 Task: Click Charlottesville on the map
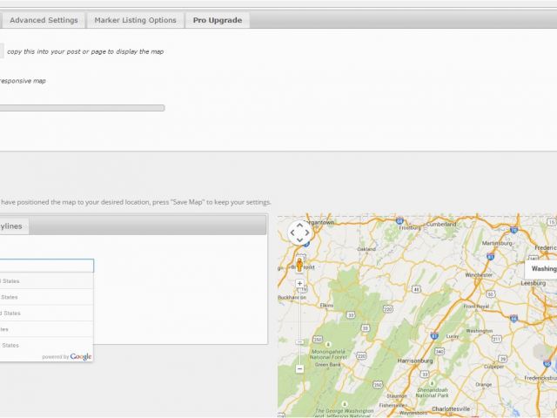pos(451,408)
